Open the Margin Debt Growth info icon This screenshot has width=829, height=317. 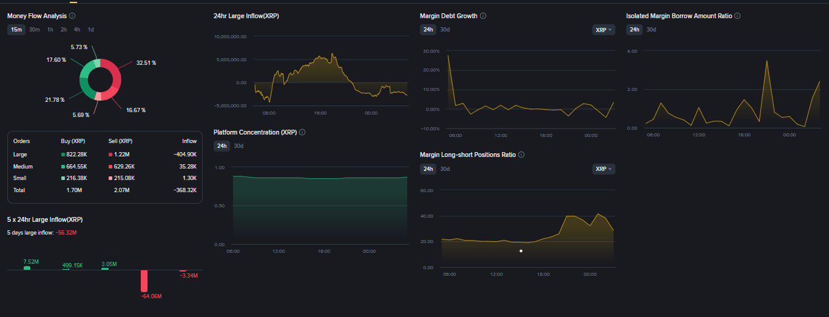[483, 16]
